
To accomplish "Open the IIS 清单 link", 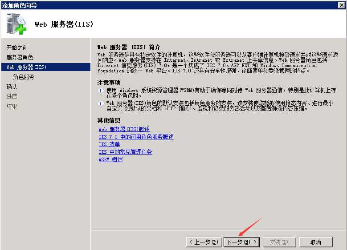I will click(109, 144).
